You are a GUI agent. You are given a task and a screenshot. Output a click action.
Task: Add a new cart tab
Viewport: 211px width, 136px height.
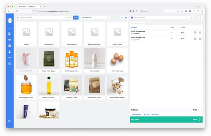tap(143, 23)
